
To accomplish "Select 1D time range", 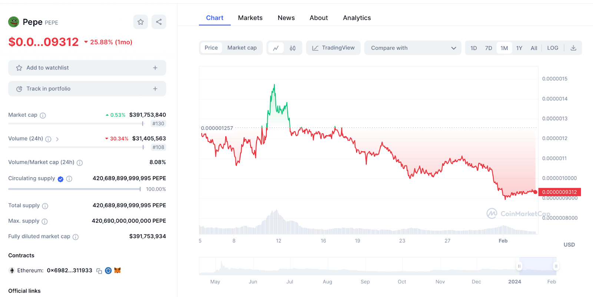I will pyautogui.click(x=474, y=48).
